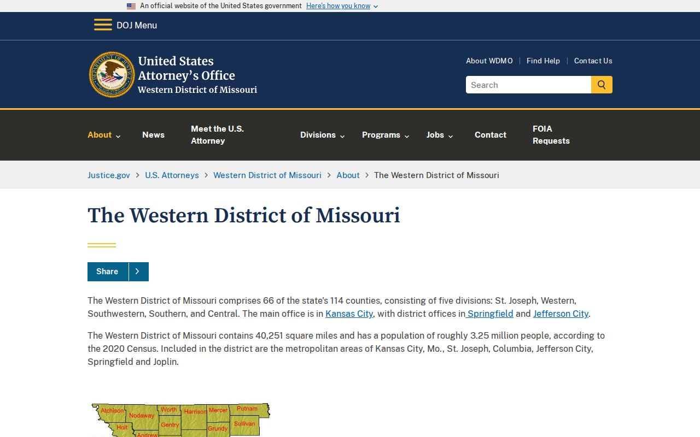Click the US flag icon in banner
Image resolution: width=700 pixels, height=437 pixels.
[131, 6]
